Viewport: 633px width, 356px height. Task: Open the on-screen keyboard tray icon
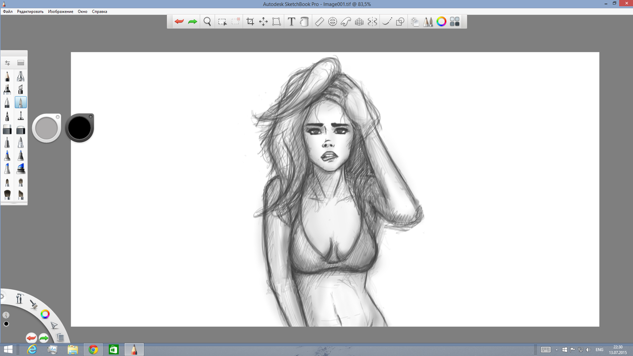click(546, 350)
